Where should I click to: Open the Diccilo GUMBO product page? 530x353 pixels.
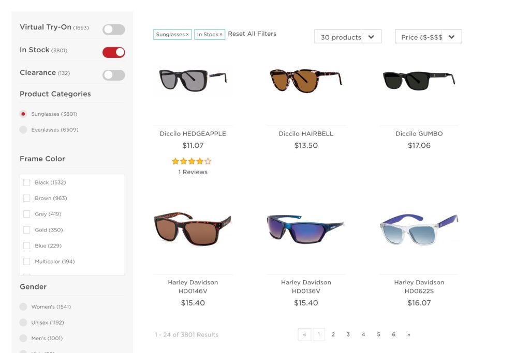click(419, 133)
